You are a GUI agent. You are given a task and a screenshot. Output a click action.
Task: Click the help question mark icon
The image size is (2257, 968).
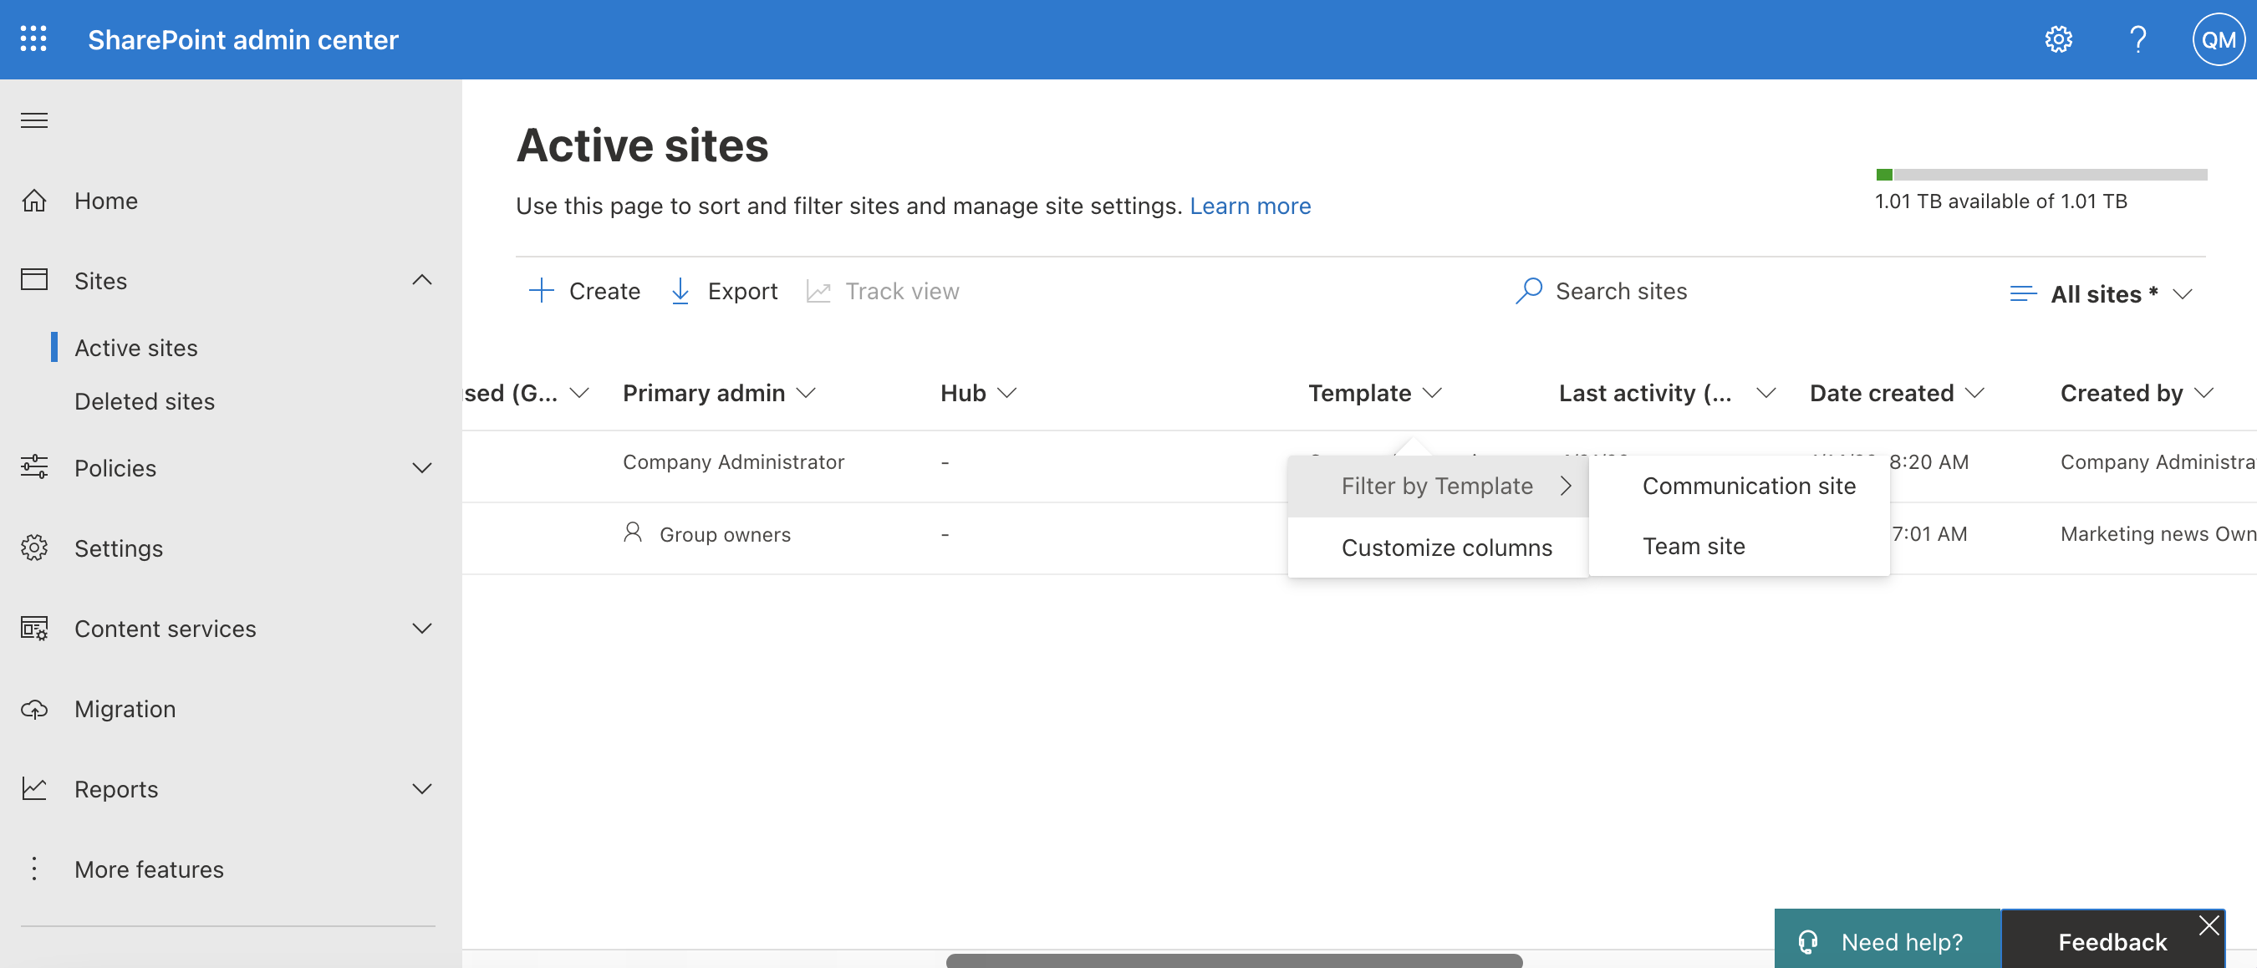coord(2137,39)
